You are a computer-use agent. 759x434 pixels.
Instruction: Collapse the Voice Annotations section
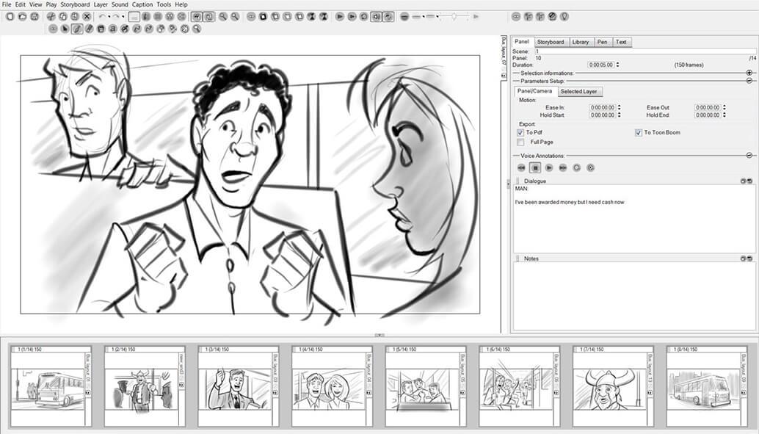749,156
